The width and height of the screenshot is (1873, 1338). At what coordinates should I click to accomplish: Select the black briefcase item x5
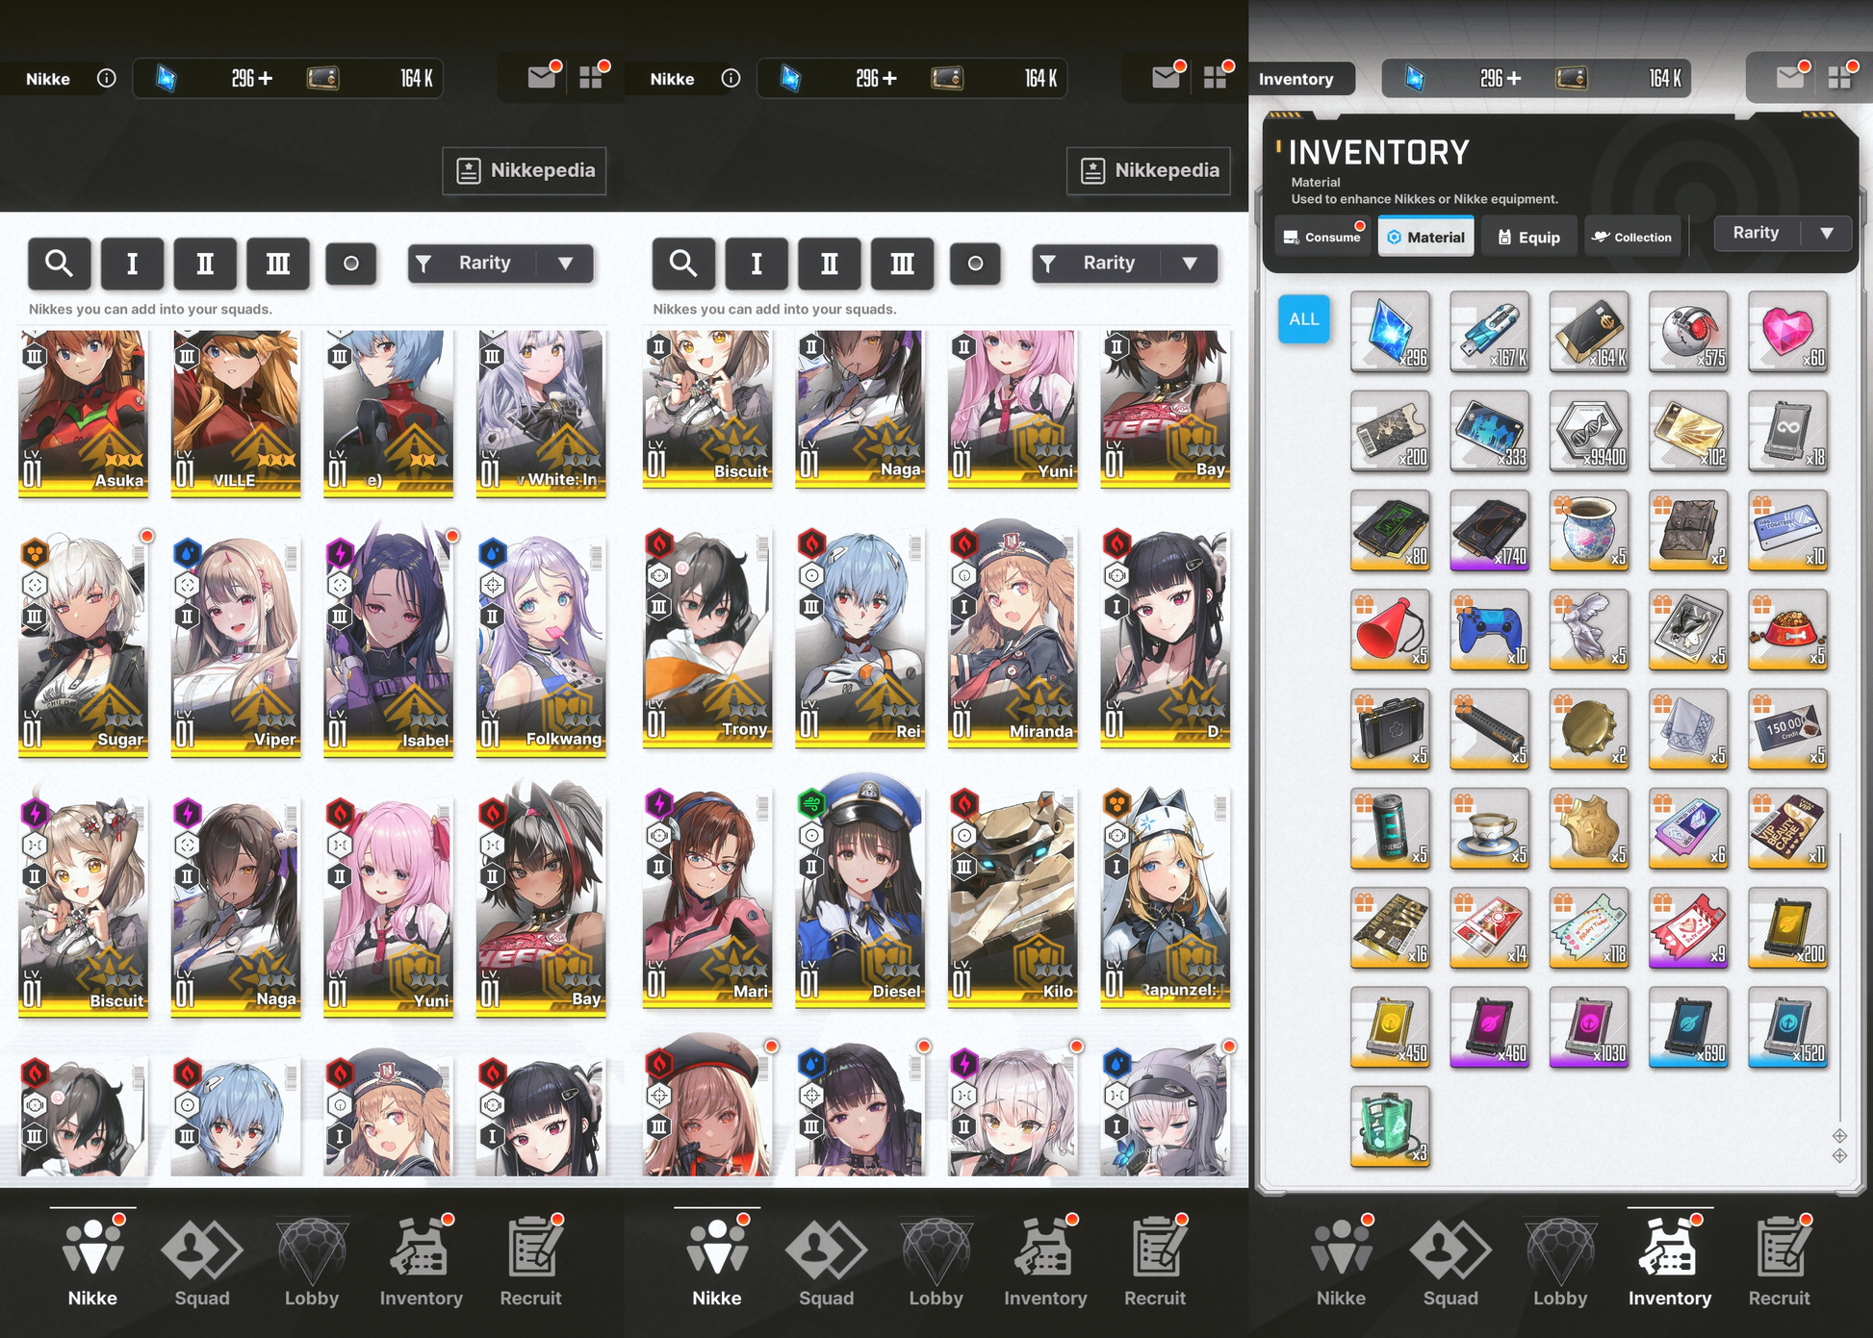click(x=1390, y=729)
